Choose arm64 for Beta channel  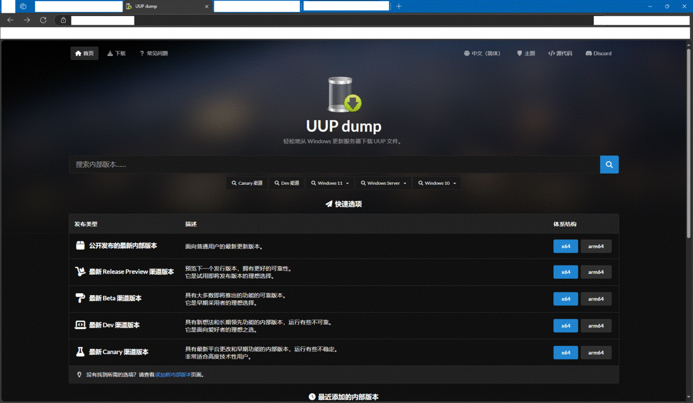596,299
